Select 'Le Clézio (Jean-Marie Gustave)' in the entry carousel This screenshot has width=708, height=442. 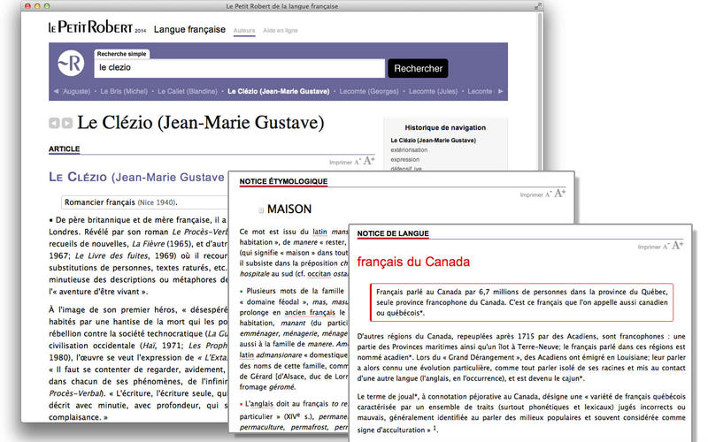[x=279, y=91]
